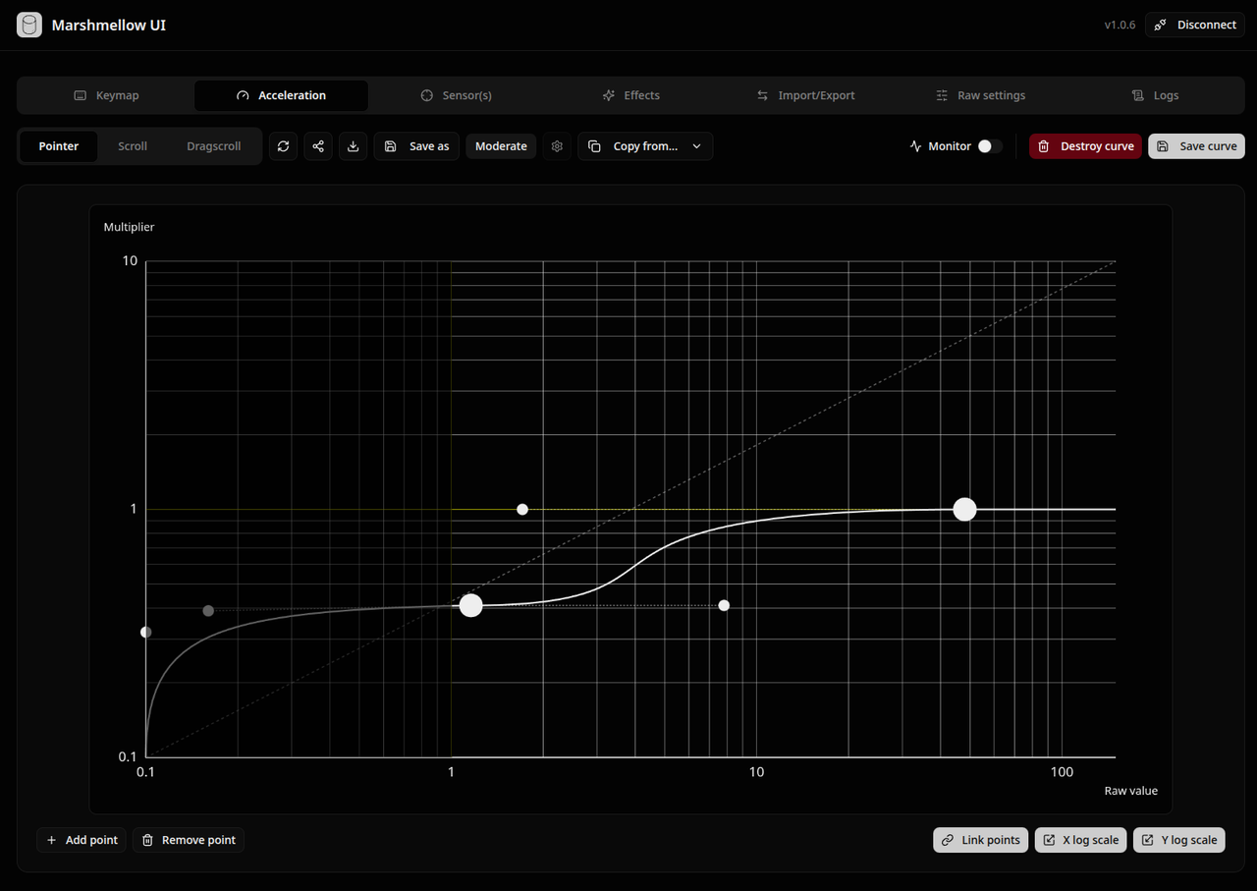Click the floppy disk icon on Save as

(x=390, y=146)
